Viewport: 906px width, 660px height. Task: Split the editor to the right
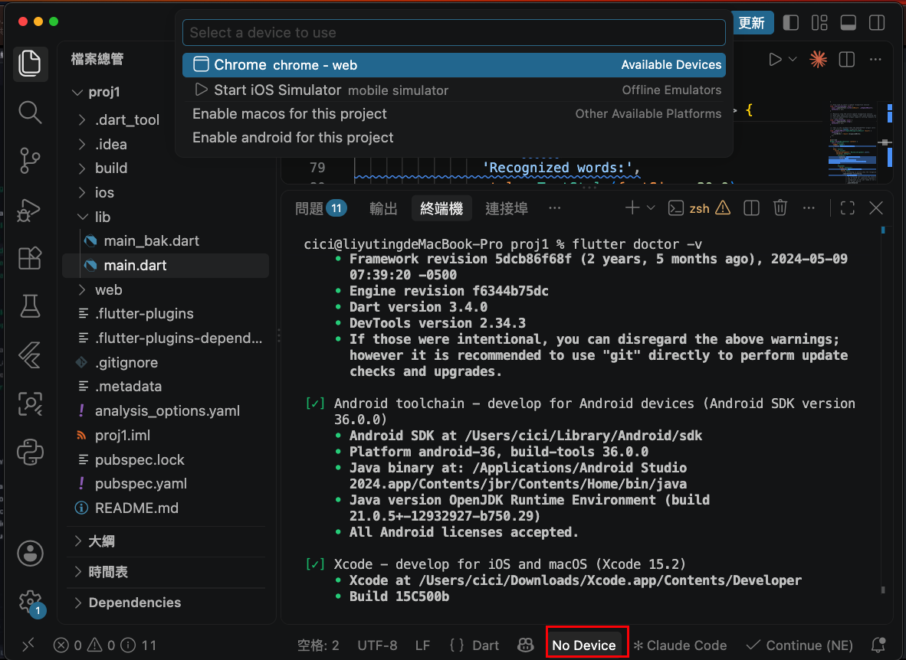(846, 59)
